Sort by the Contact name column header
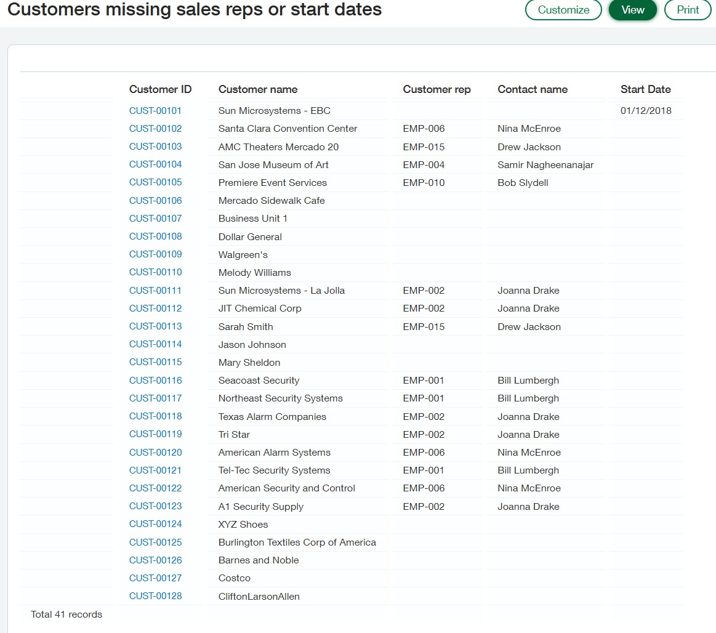This screenshot has width=716, height=633. pyautogui.click(x=531, y=89)
